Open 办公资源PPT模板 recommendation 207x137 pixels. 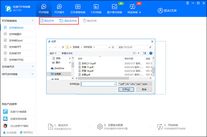18,126
